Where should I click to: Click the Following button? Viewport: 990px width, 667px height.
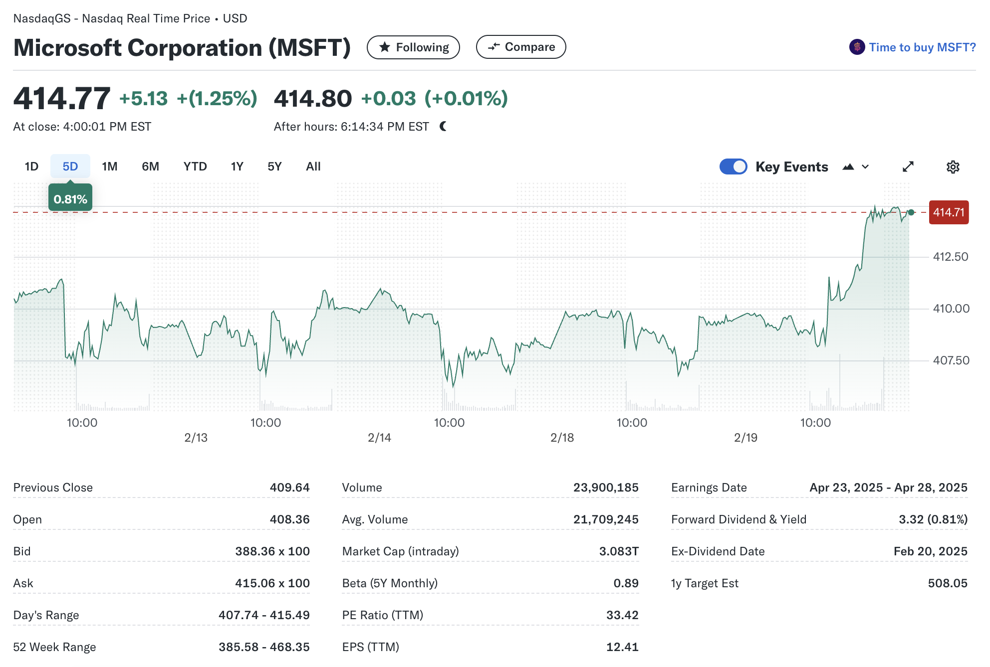(413, 47)
